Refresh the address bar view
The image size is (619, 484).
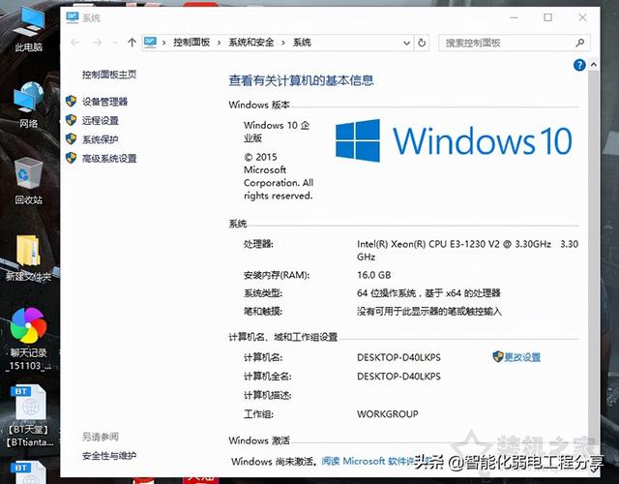pyautogui.click(x=422, y=43)
